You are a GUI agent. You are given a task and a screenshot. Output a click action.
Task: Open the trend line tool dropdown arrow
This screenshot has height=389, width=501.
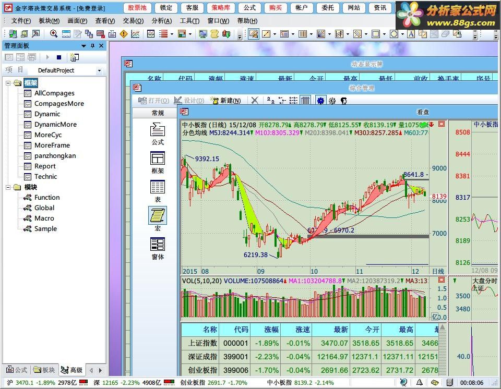point(275,34)
